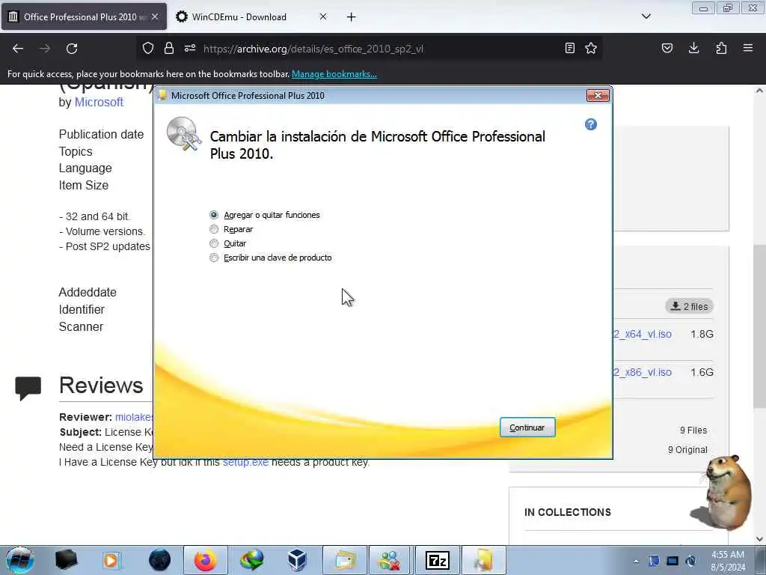Viewport: 766px width, 575px height.
Task: Open a new tab with plus button
Action: point(352,17)
